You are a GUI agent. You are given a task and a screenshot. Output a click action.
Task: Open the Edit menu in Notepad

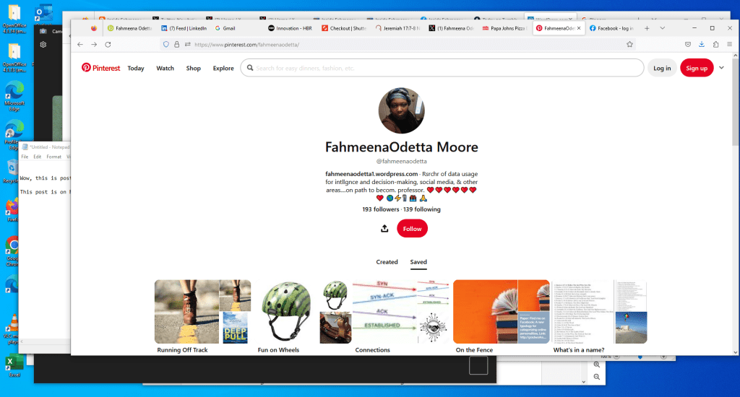(38, 157)
